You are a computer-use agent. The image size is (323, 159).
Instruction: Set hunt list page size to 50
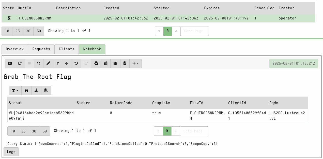pyautogui.click(x=39, y=31)
